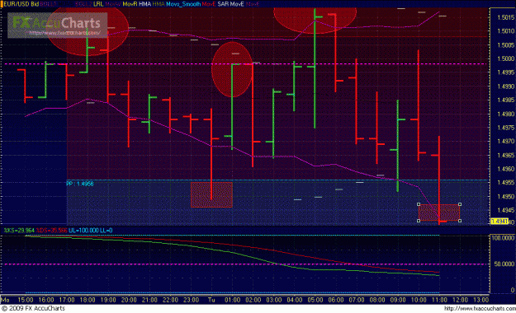Click the 13:00 time axis label

[480, 300]
